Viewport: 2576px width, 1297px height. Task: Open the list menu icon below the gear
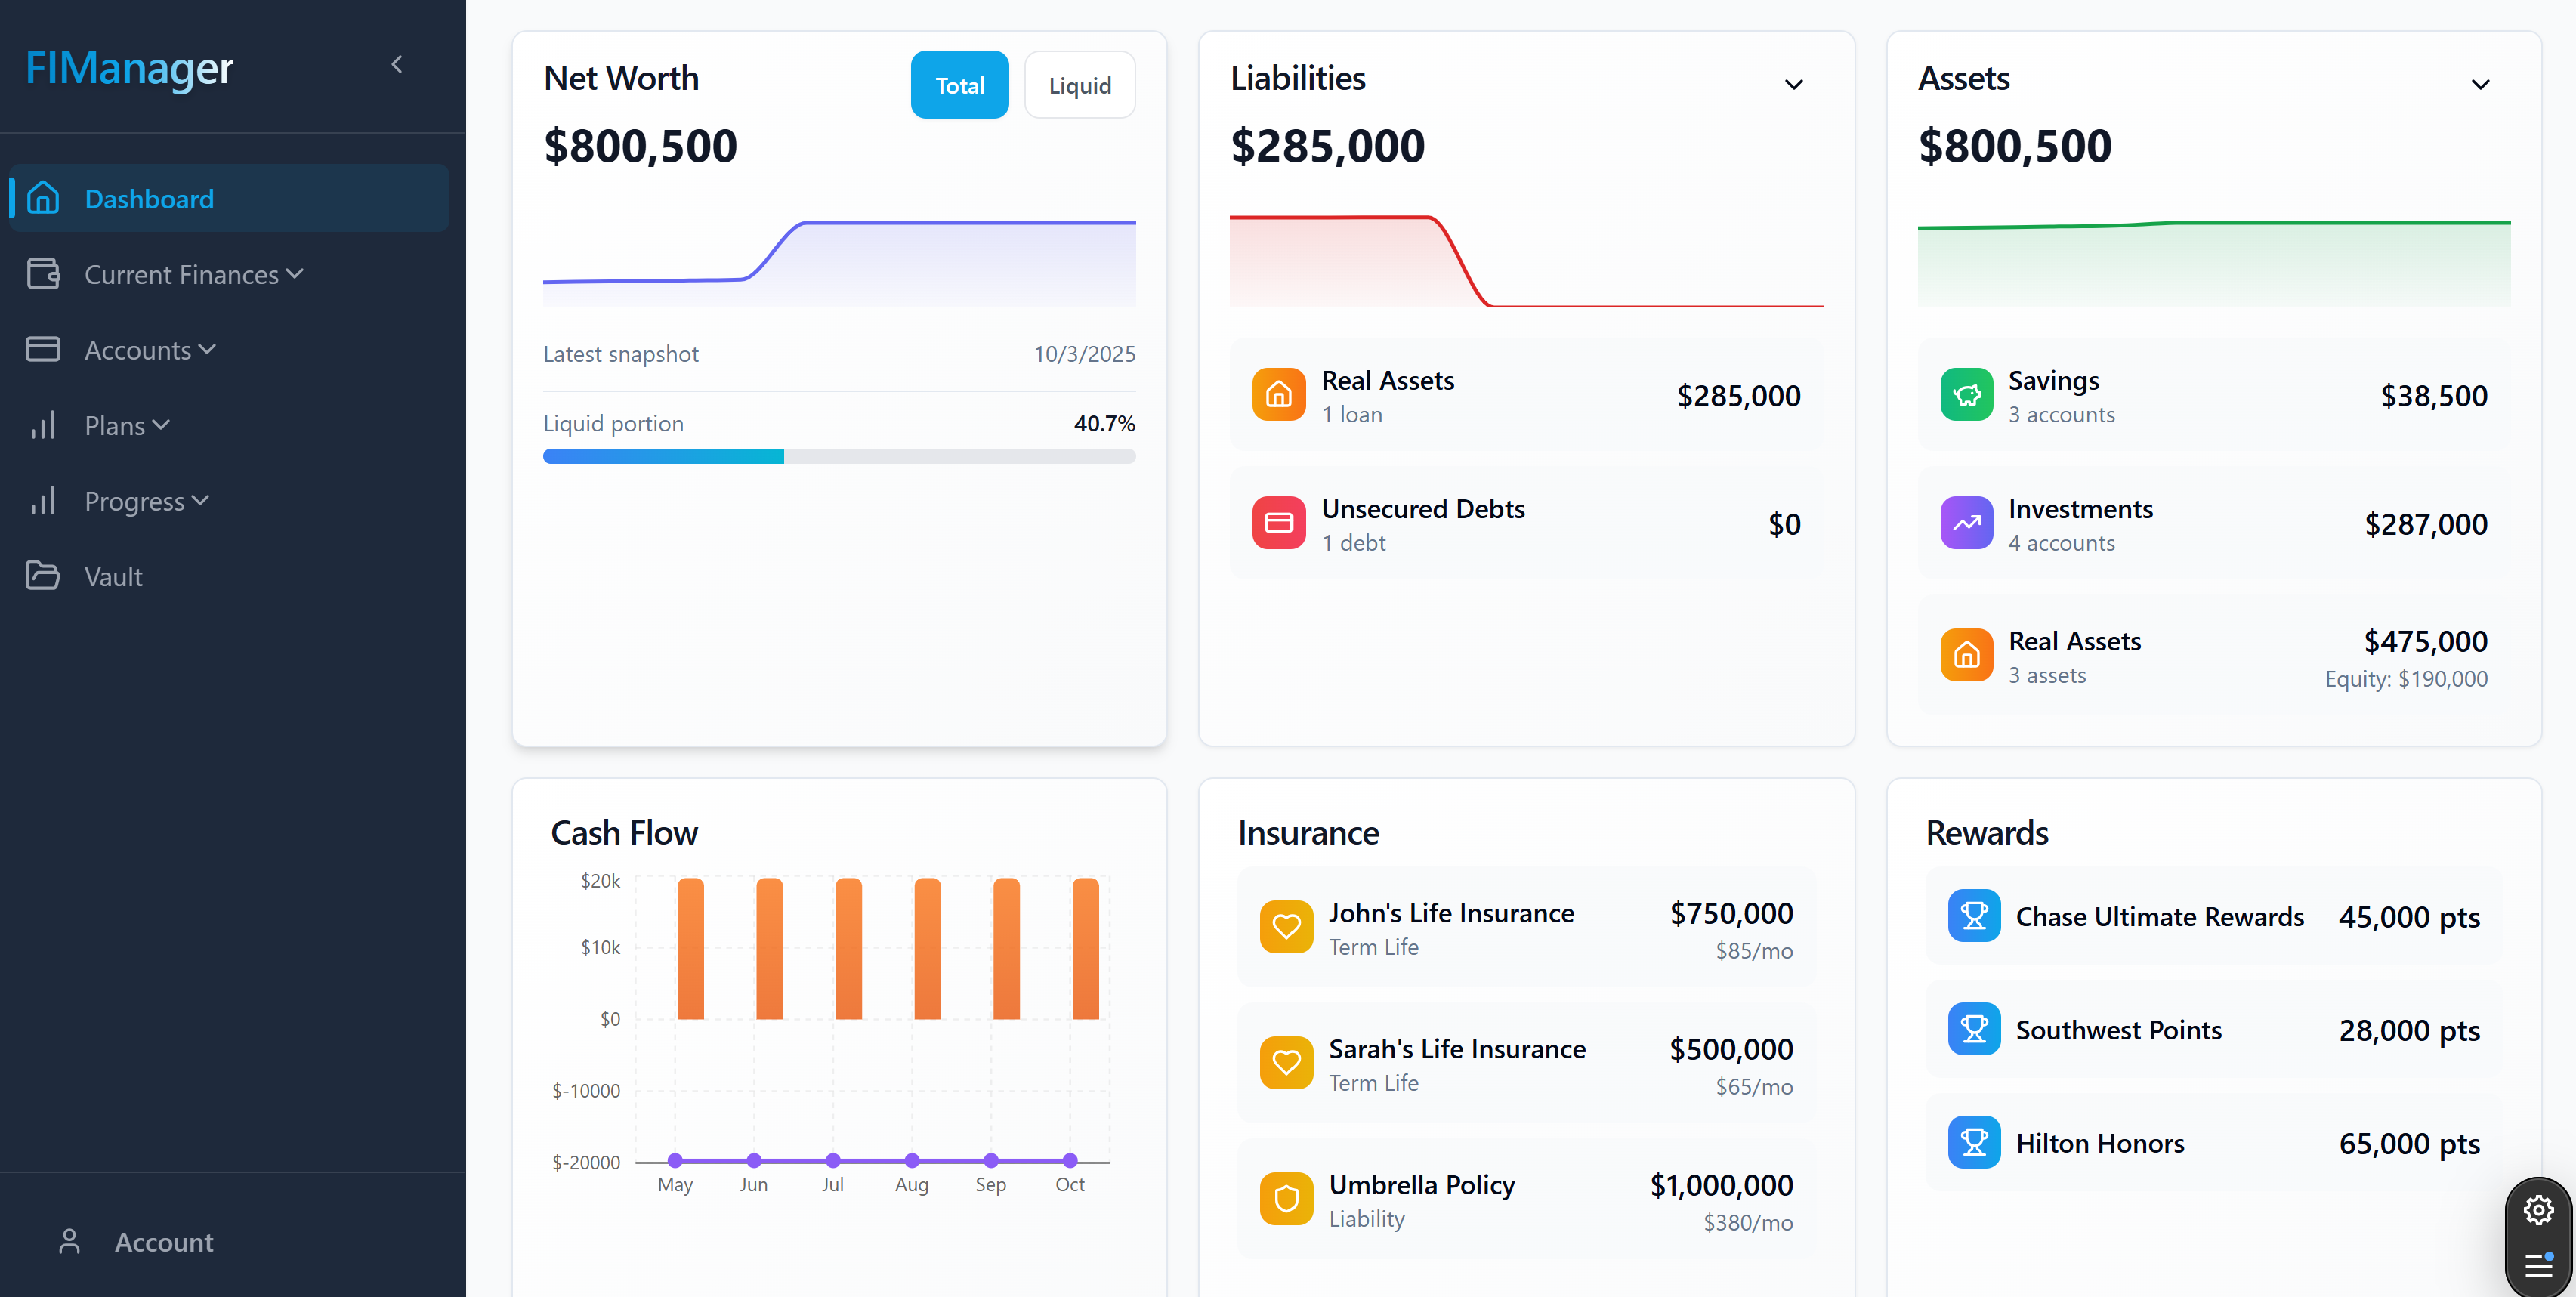point(2538,1265)
